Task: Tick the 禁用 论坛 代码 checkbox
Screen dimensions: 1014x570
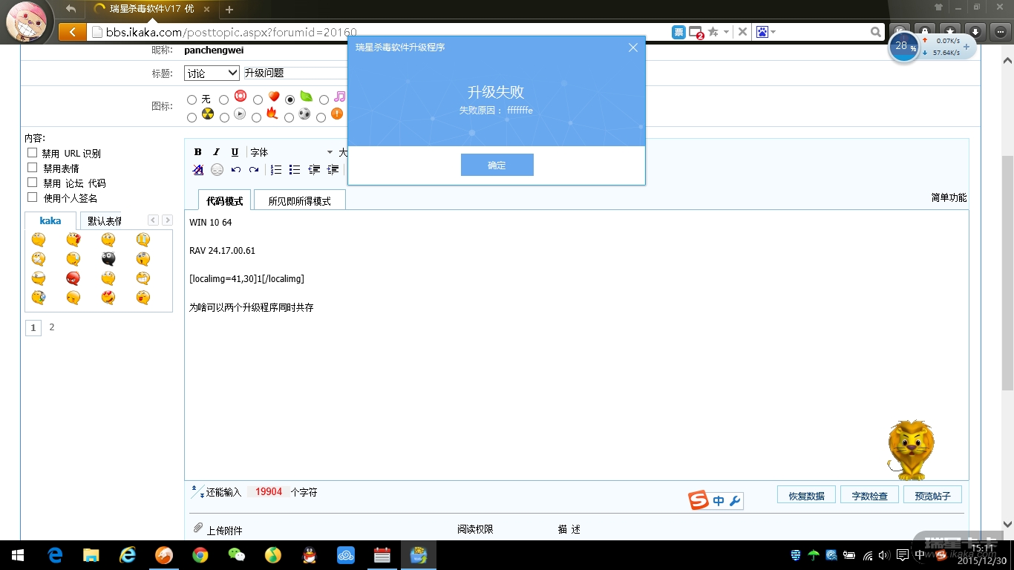Action: [x=32, y=183]
